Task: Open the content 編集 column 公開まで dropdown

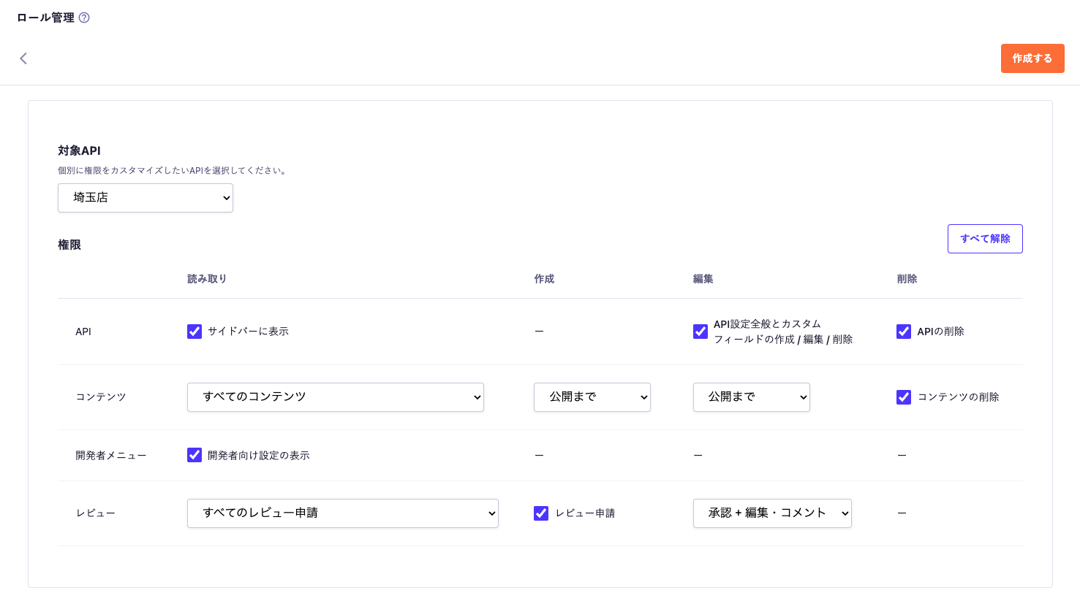Action: click(x=751, y=397)
